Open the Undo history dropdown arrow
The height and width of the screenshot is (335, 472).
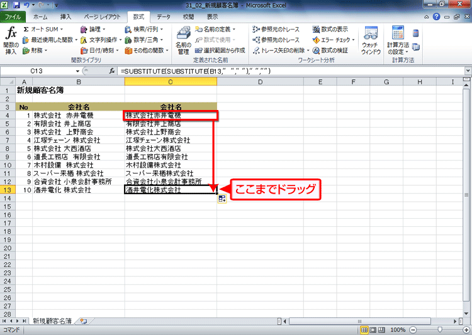[x=33, y=5]
